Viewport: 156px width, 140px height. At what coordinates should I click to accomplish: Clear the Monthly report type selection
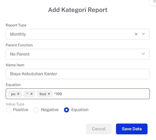tap(136, 34)
